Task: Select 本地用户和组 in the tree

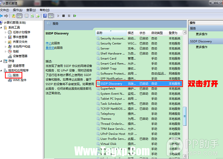Action: tap(21, 47)
